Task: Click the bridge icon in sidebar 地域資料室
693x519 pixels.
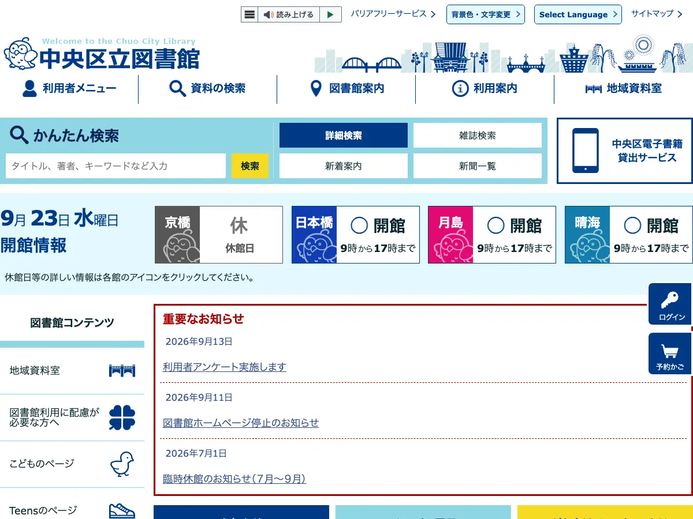Action: (122, 371)
